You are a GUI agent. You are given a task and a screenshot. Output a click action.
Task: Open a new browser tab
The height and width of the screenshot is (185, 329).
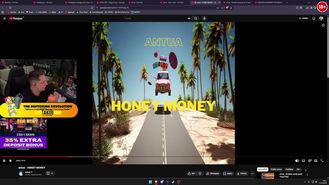click(287, 3)
